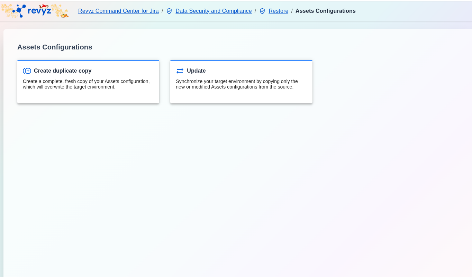This screenshot has height=277, width=472.
Task: Click the "revyz" wordmark text
Action: coord(39,11)
